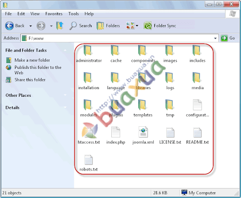The width and height of the screenshot is (241, 198).
Task: Open the Views dropdown arrow
Action: [137, 26]
